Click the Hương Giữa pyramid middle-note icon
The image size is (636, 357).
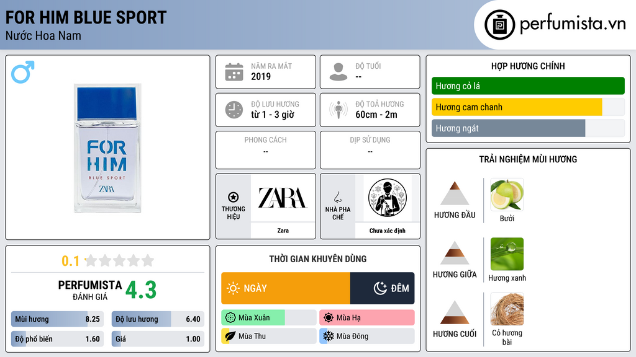(x=455, y=253)
